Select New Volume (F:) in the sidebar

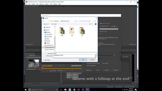(49, 47)
